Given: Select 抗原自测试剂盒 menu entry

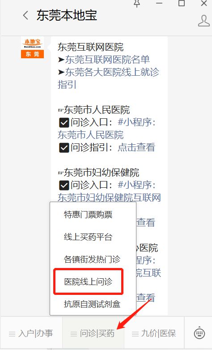Looking at the screenshot, I should (x=92, y=304).
